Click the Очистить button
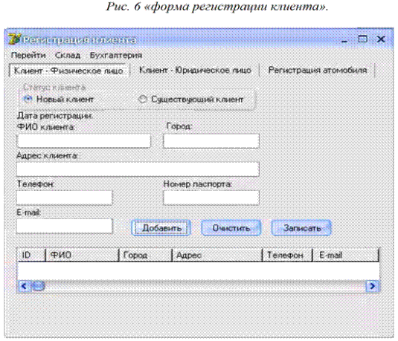This screenshot has width=398, height=341. (x=231, y=228)
